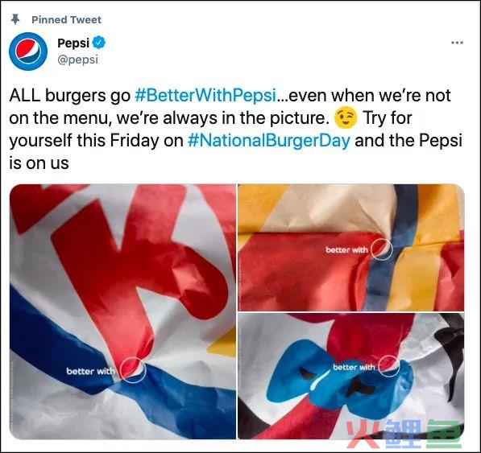Open the large left burger wrapper image

click(x=122, y=311)
